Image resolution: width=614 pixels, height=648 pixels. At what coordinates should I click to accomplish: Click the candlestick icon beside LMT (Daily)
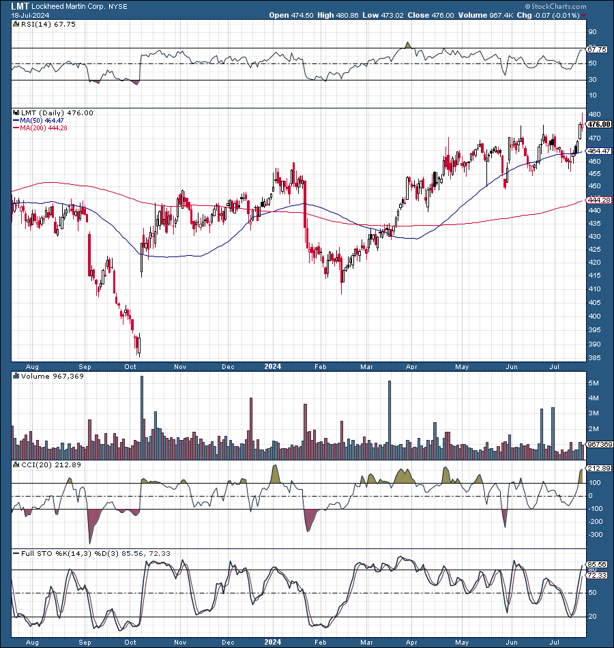tap(15, 113)
